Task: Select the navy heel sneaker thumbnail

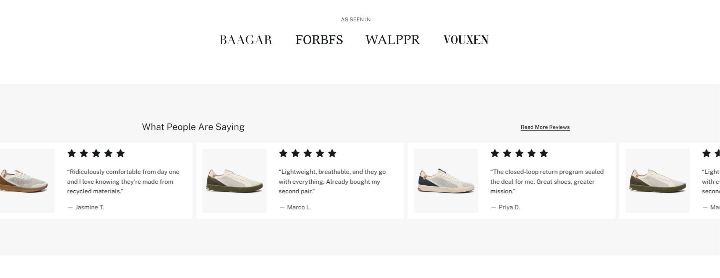Action: point(446,181)
